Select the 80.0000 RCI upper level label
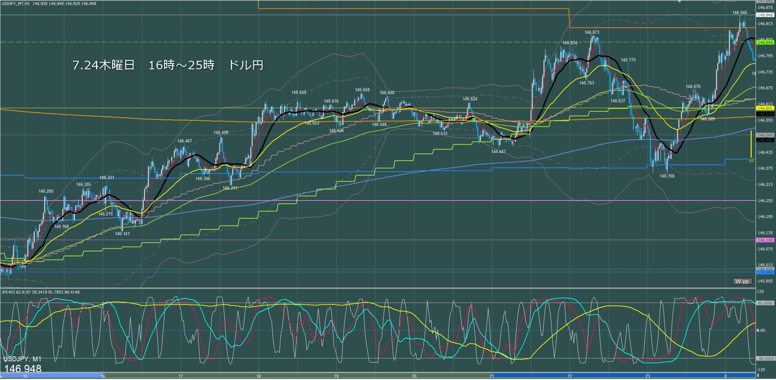776x380 pixels. [765, 303]
